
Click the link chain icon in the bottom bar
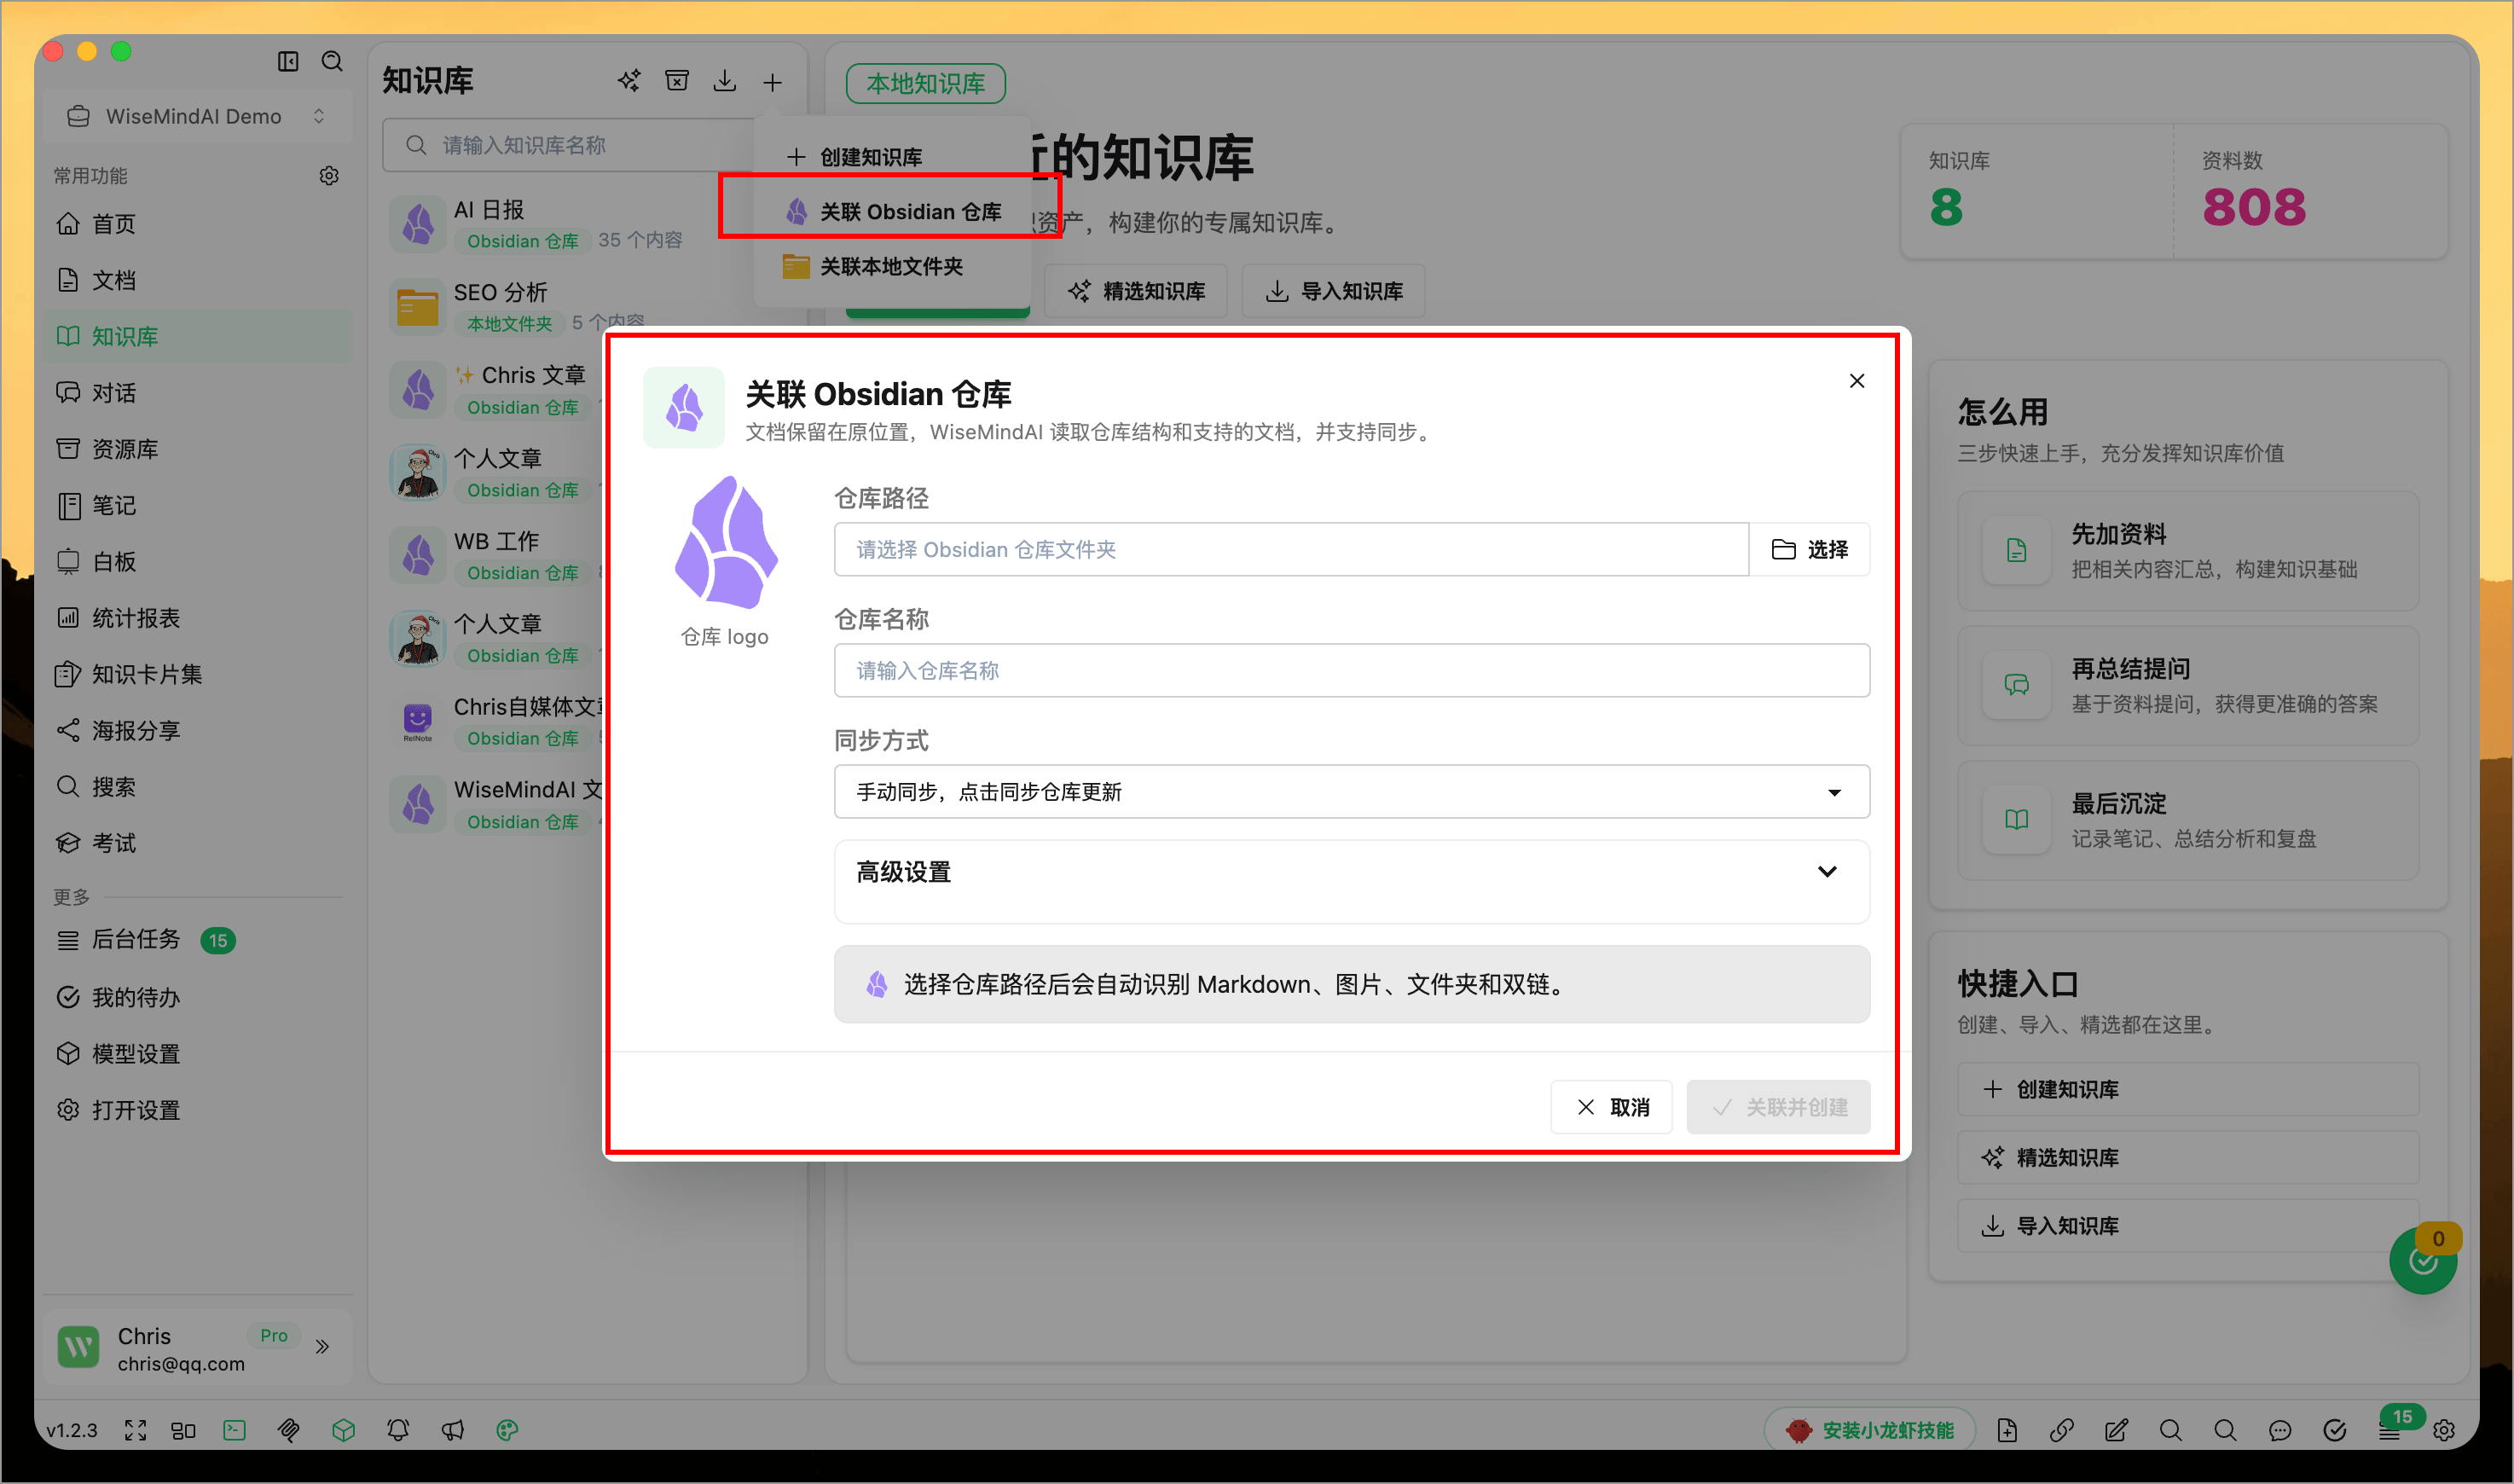(2061, 1430)
